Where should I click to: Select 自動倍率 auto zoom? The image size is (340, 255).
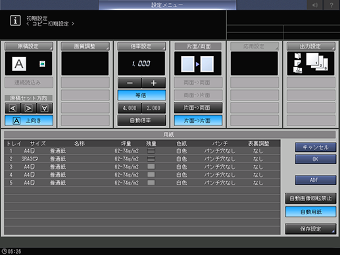tap(141, 120)
